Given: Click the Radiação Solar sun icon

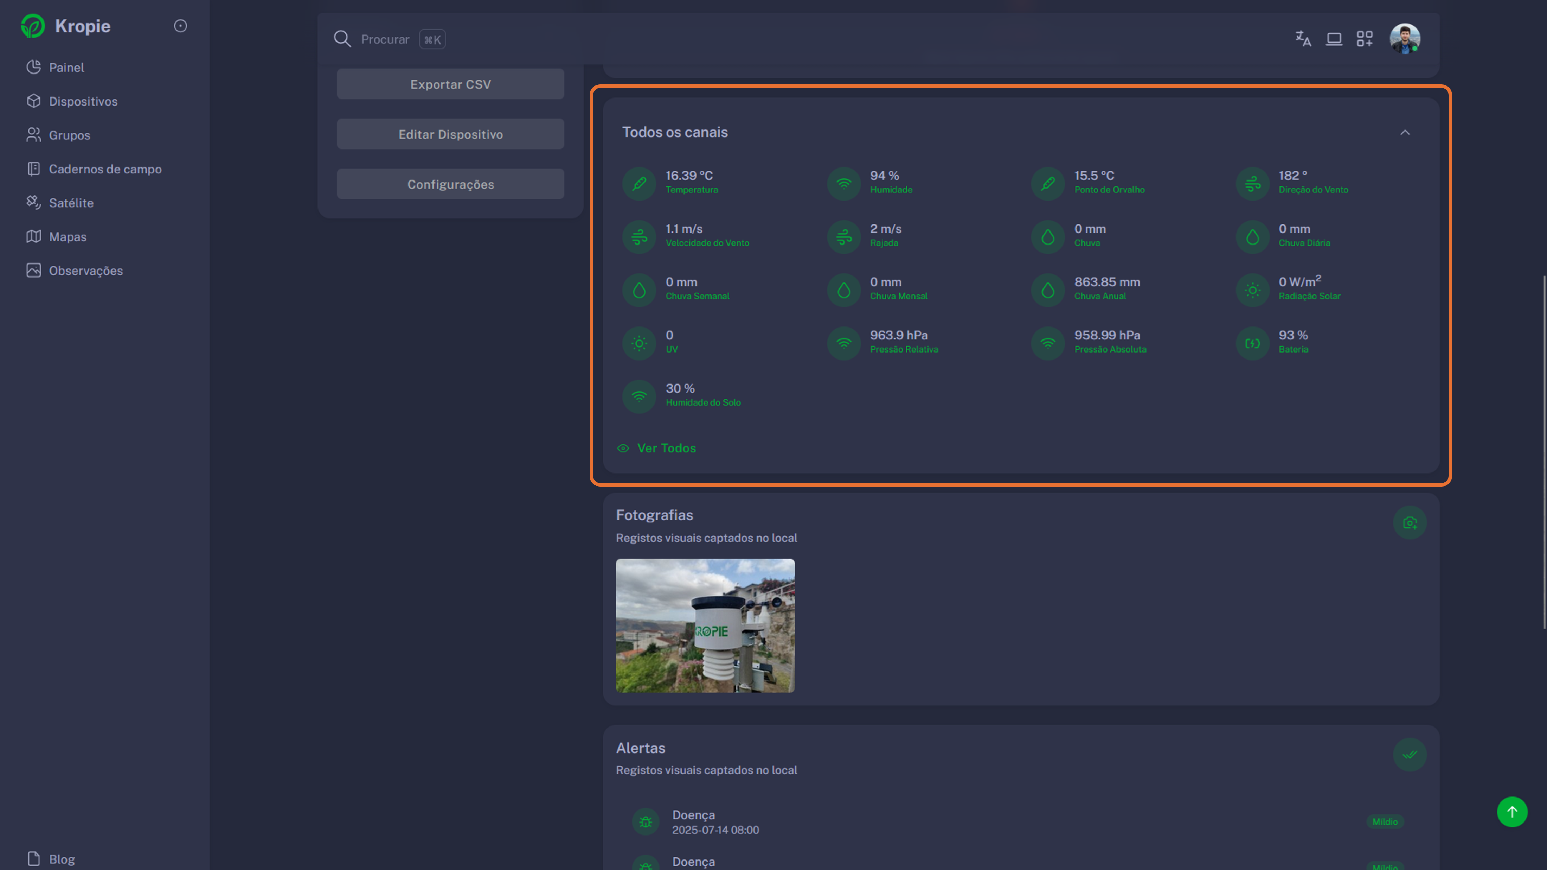Looking at the screenshot, I should click(1252, 290).
